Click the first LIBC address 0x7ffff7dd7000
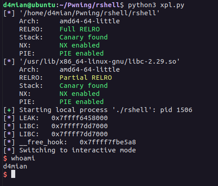Viewport: 218px width, 186px height. (x=80, y=126)
